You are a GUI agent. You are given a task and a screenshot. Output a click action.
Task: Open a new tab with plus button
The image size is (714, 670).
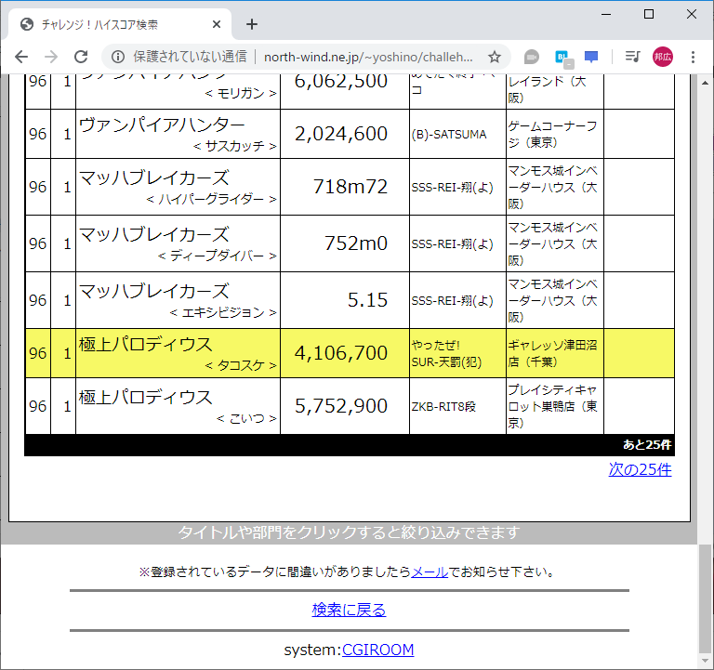pyautogui.click(x=252, y=24)
